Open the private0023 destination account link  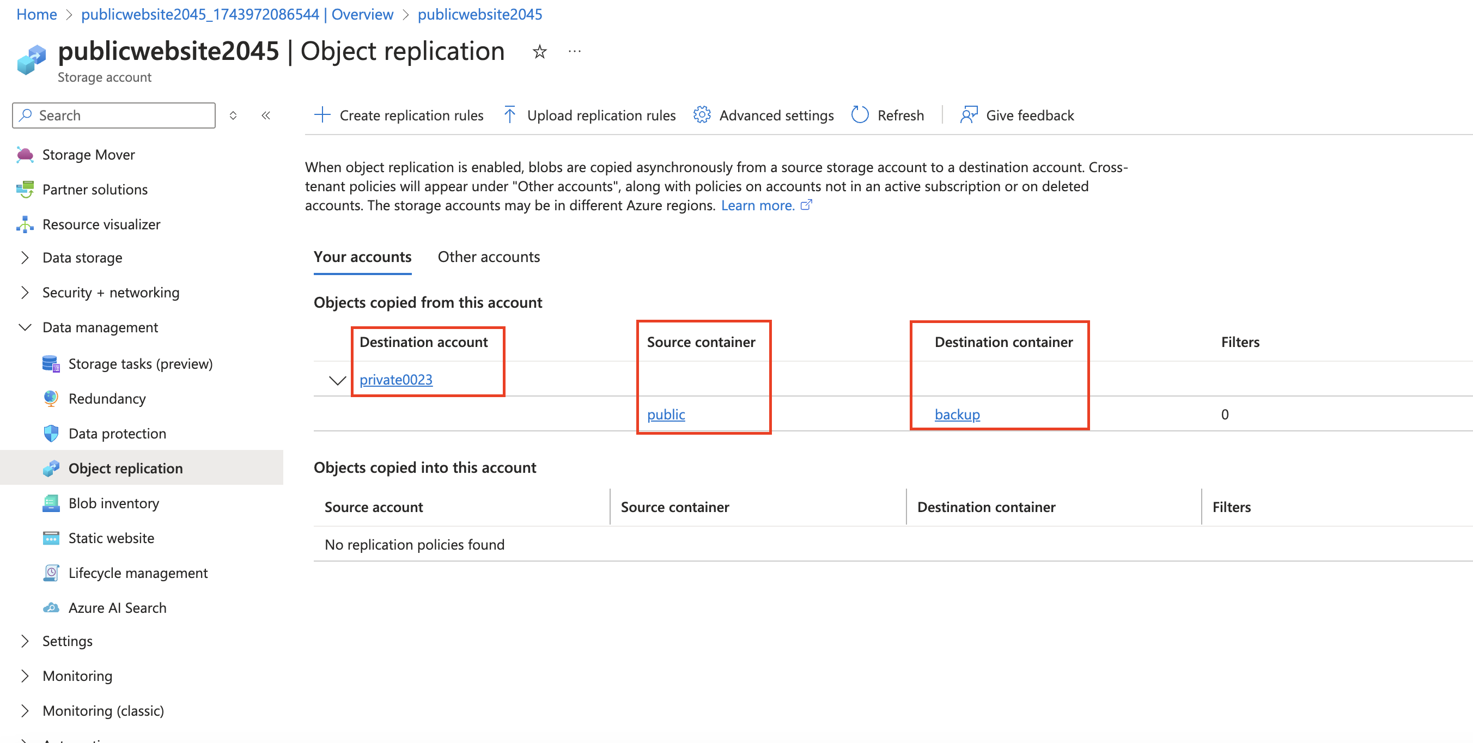click(x=395, y=380)
